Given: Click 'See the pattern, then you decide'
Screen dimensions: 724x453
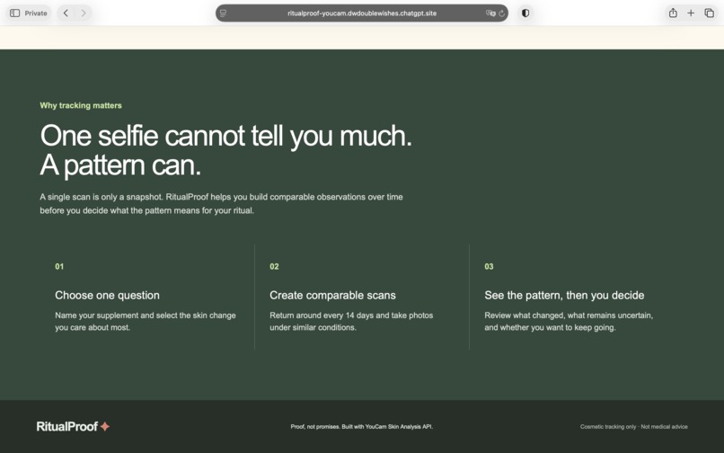Looking at the screenshot, I should pos(564,295).
